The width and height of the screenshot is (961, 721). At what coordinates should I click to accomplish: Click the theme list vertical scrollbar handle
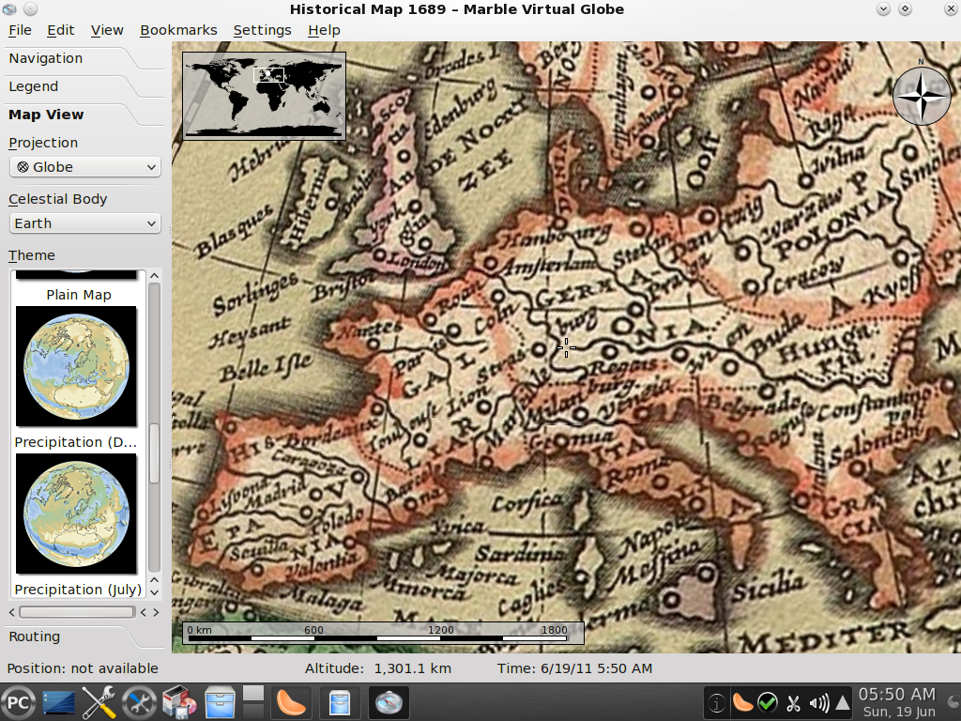tap(155, 453)
